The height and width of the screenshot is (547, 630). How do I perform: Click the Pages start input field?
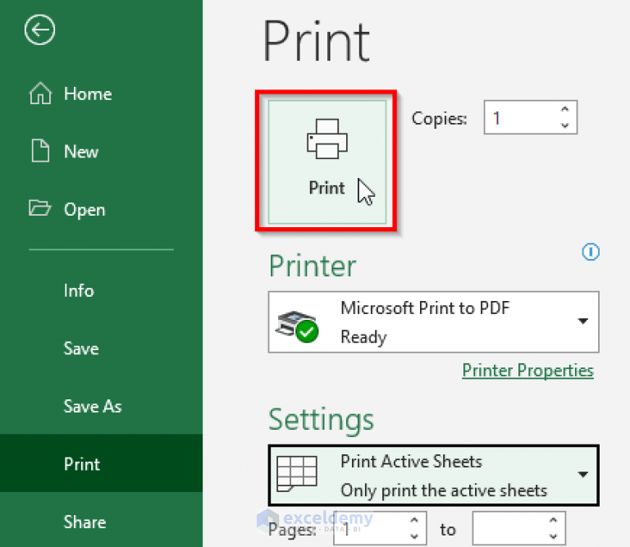[x=380, y=528]
